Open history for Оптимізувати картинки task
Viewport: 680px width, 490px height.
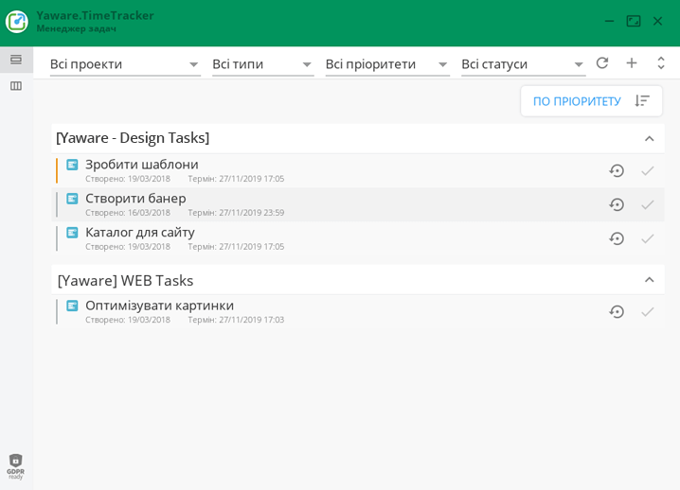pyautogui.click(x=617, y=312)
